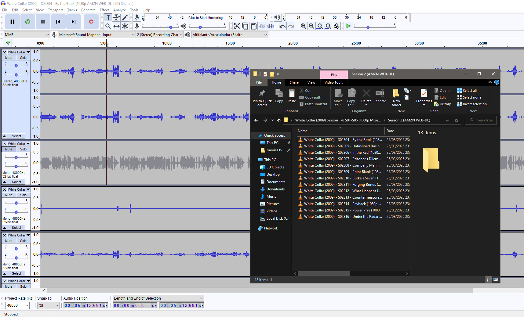This screenshot has width=524, height=317.
Task: Click the Fit selection to width icon
Action: [320, 26]
